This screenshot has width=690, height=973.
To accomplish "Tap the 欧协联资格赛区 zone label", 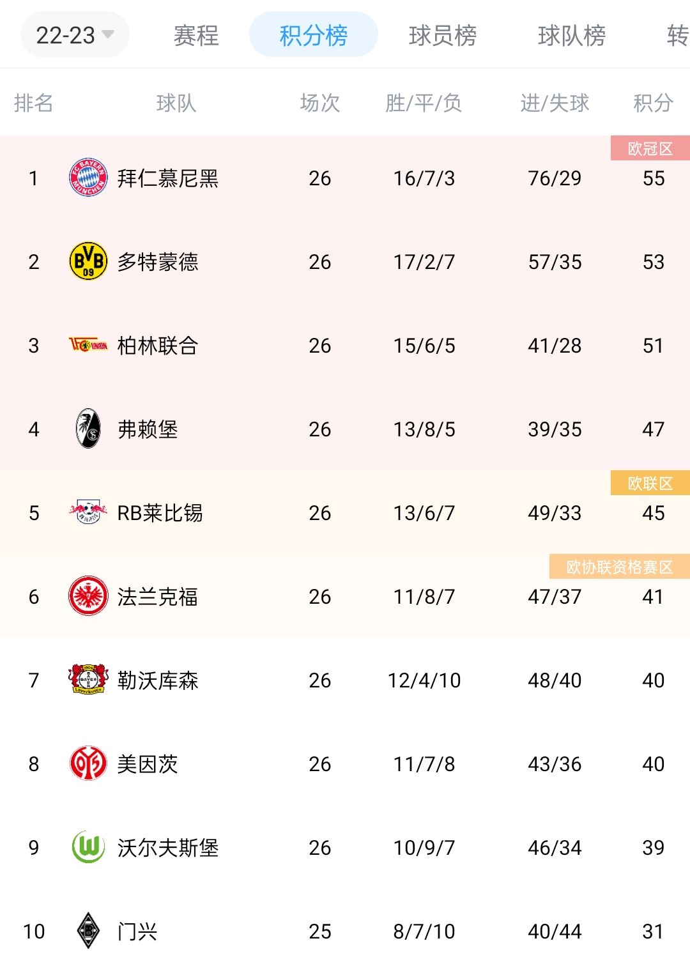I will [619, 567].
